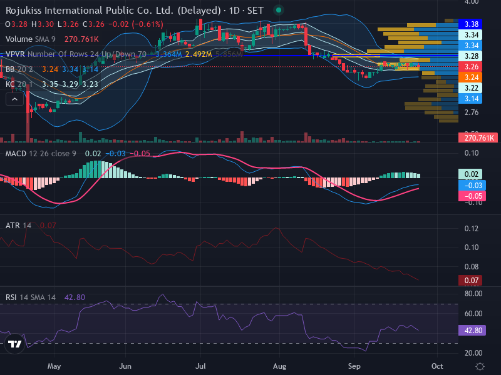The image size is (501, 375).
Task: Click the TradingView logo icon
Action: (14, 344)
